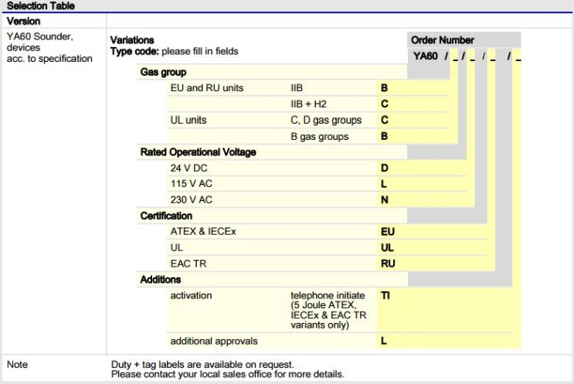Click the 'UL' certification code
This screenshot has height=384, width=574.
(387, 248)
